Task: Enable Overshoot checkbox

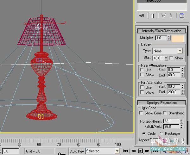Action: coord(165,113)
